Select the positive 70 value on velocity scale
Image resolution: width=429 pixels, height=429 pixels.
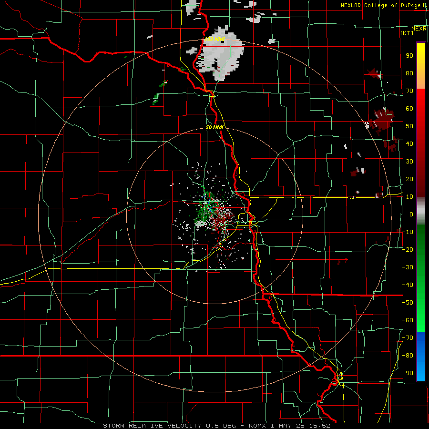[x=409, y=91]
